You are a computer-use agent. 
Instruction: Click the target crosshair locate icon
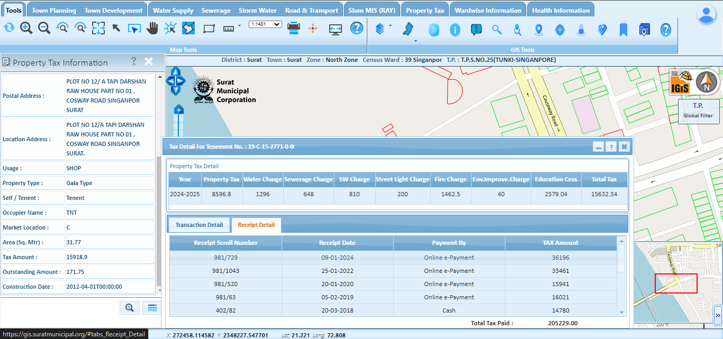tap(560, 30)
